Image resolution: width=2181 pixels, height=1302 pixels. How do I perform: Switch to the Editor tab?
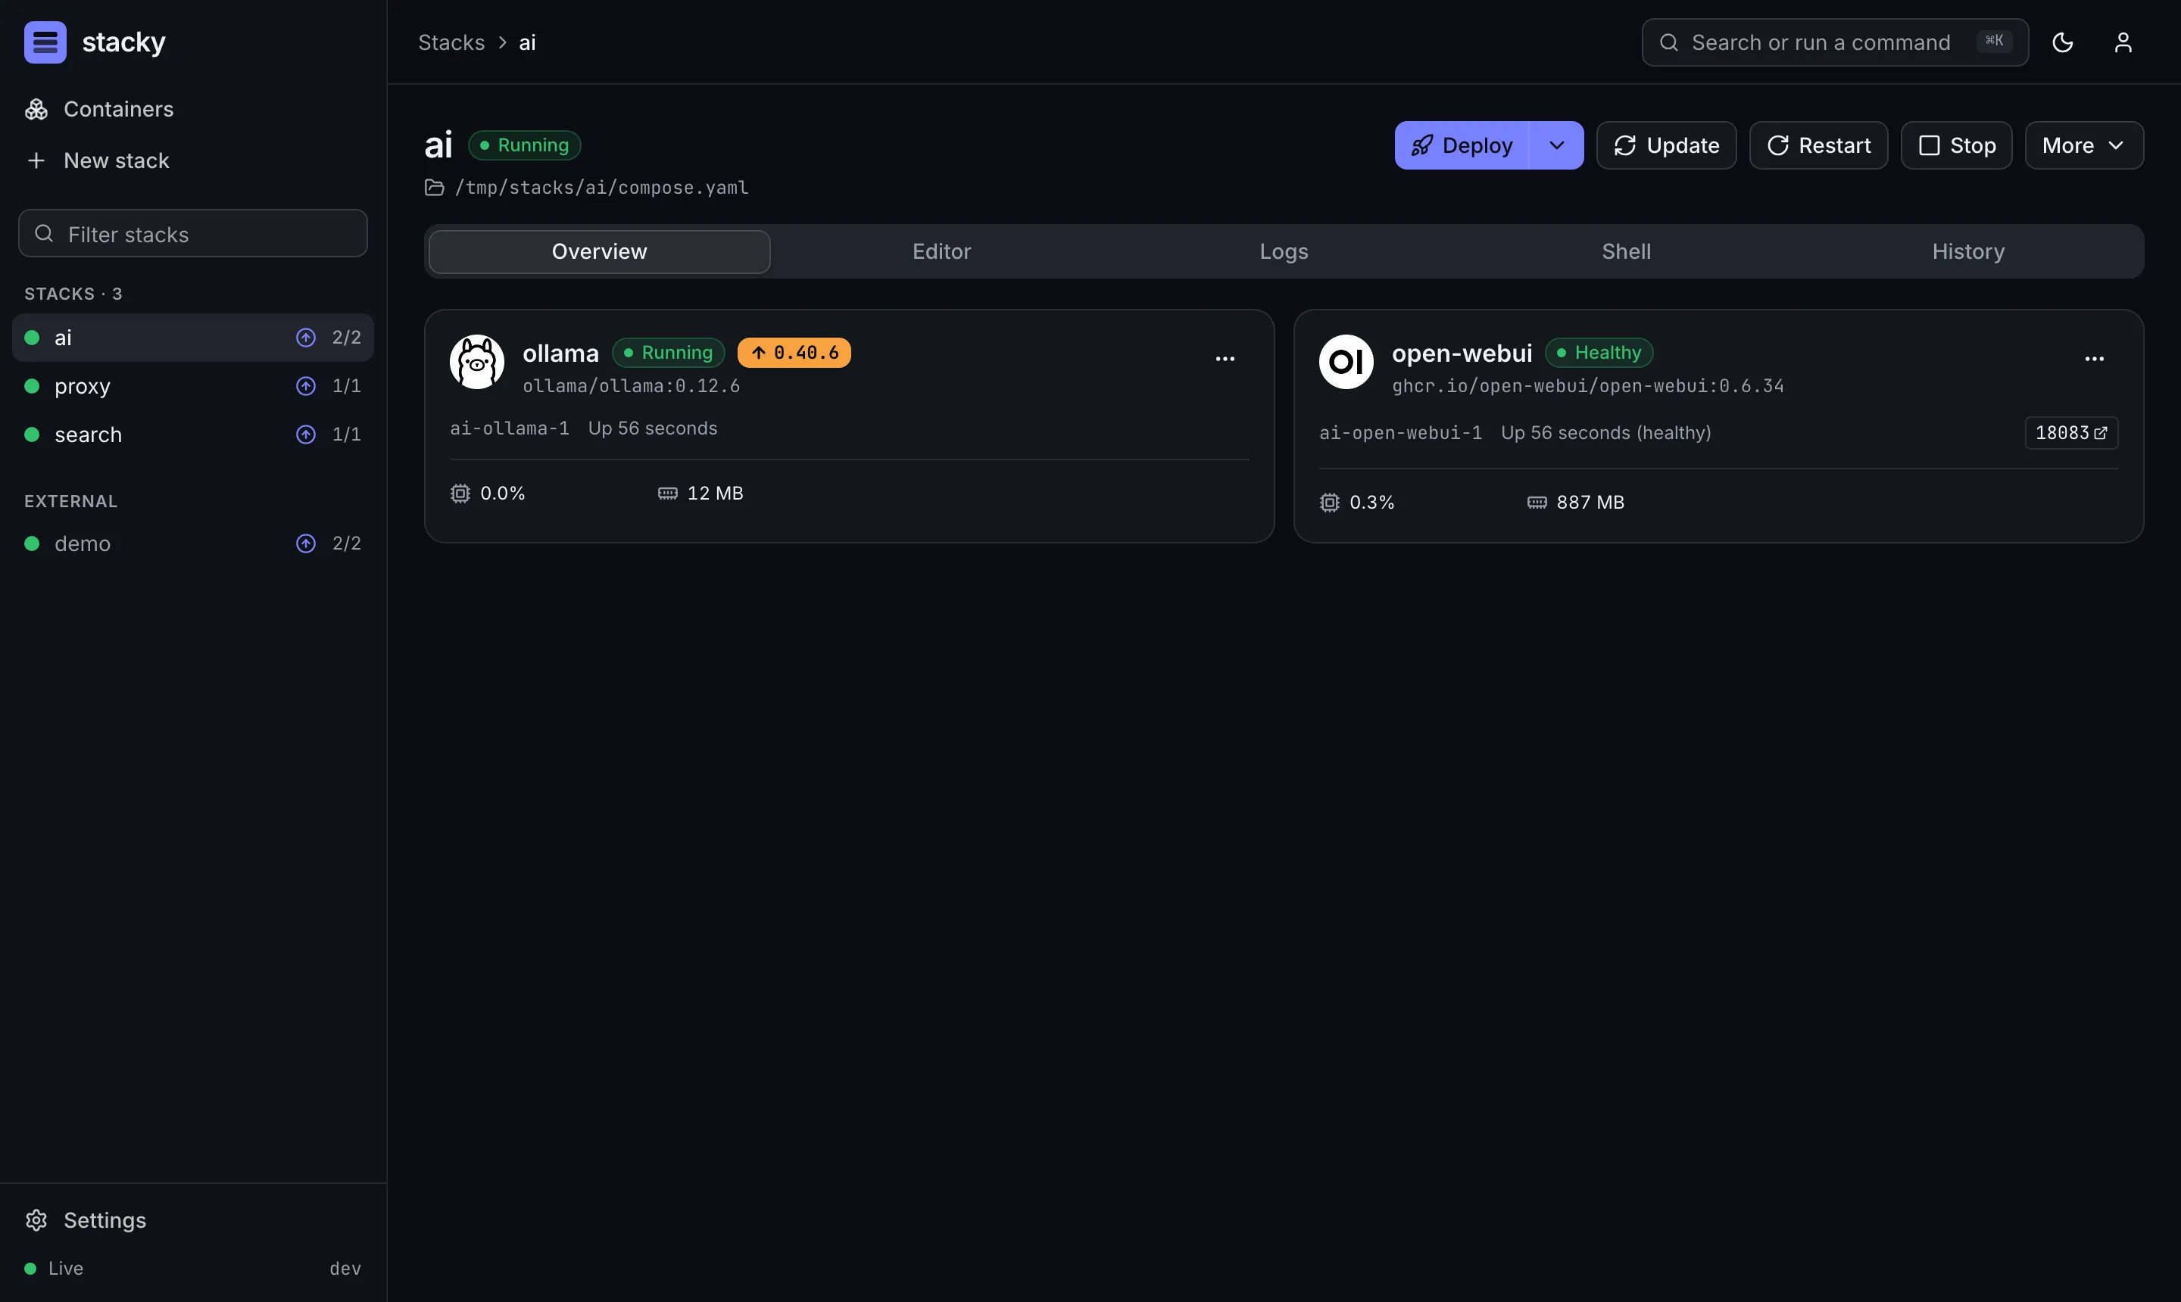[x=942, y=252]
